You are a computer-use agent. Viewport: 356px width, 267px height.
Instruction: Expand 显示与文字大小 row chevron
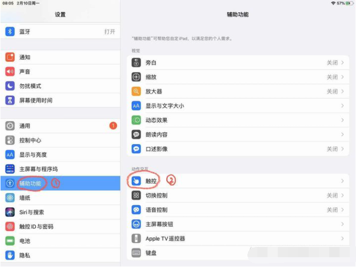point(343,106)
